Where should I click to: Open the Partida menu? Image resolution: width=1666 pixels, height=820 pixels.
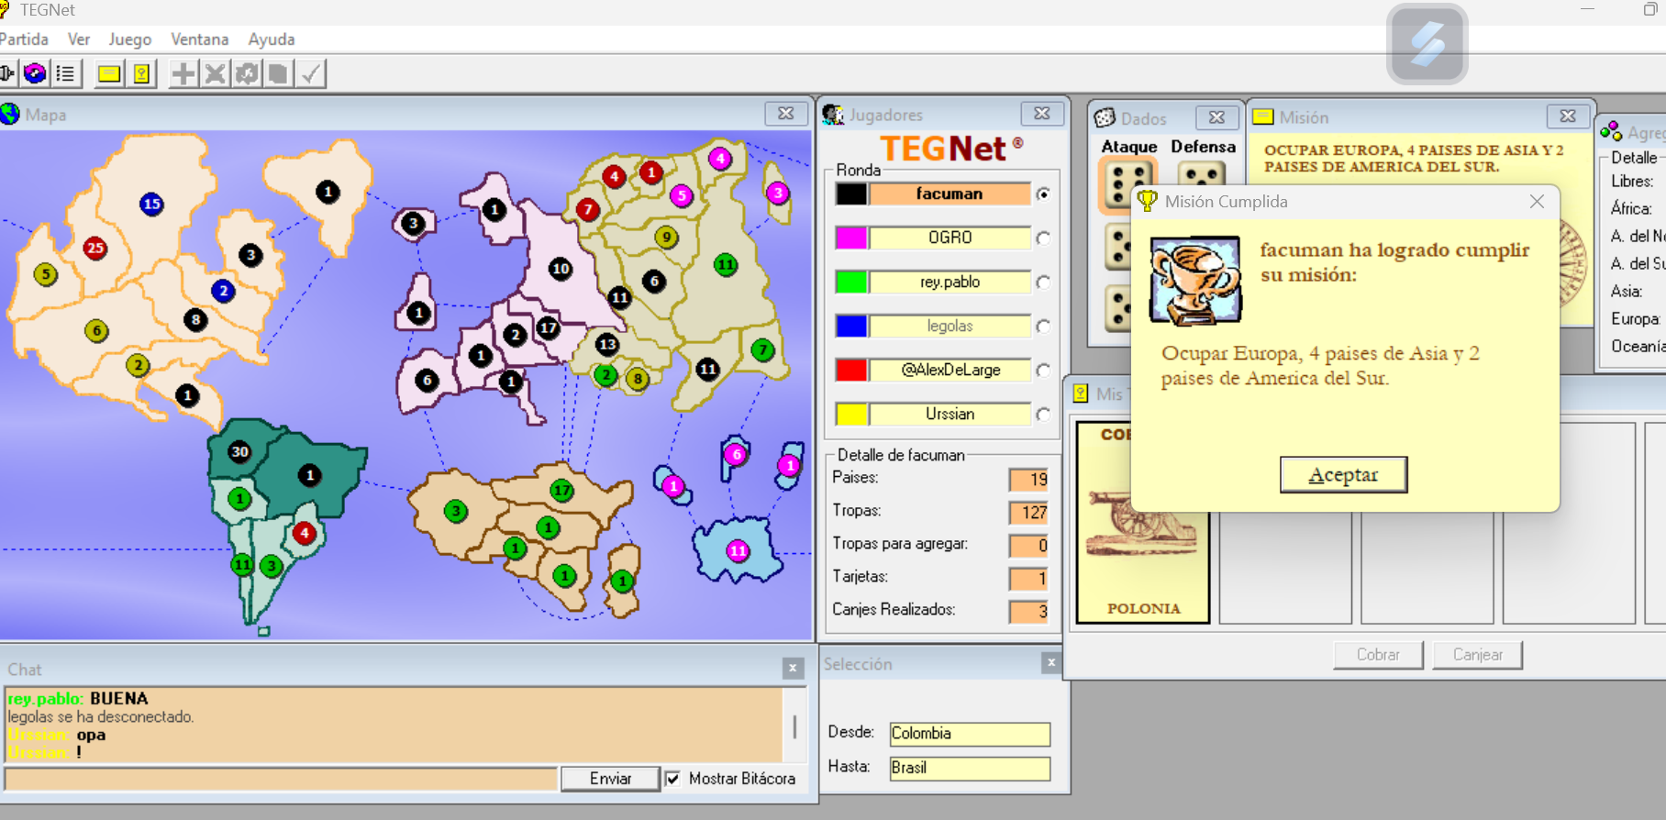tap(24, 39)
